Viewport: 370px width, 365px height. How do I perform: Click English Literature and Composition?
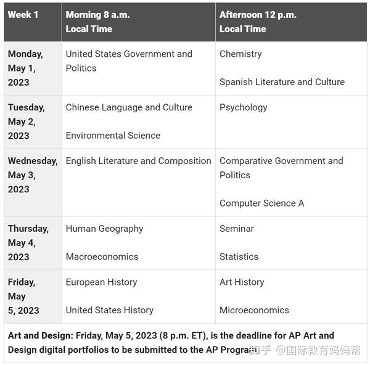pos(138,161)
